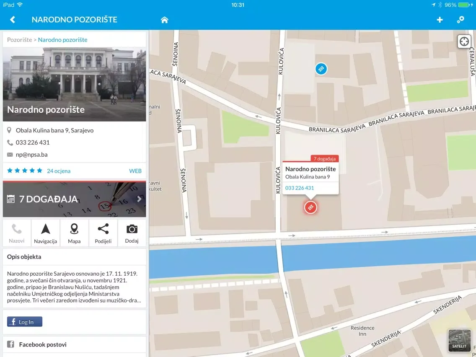Go back using the header arrow

pyautogui.click(x=13, y=20)
